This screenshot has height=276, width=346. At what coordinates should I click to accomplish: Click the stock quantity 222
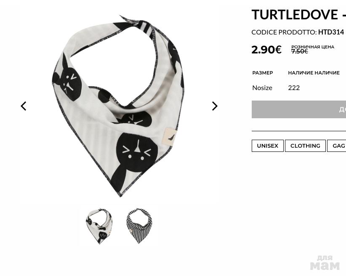[294, 88]
